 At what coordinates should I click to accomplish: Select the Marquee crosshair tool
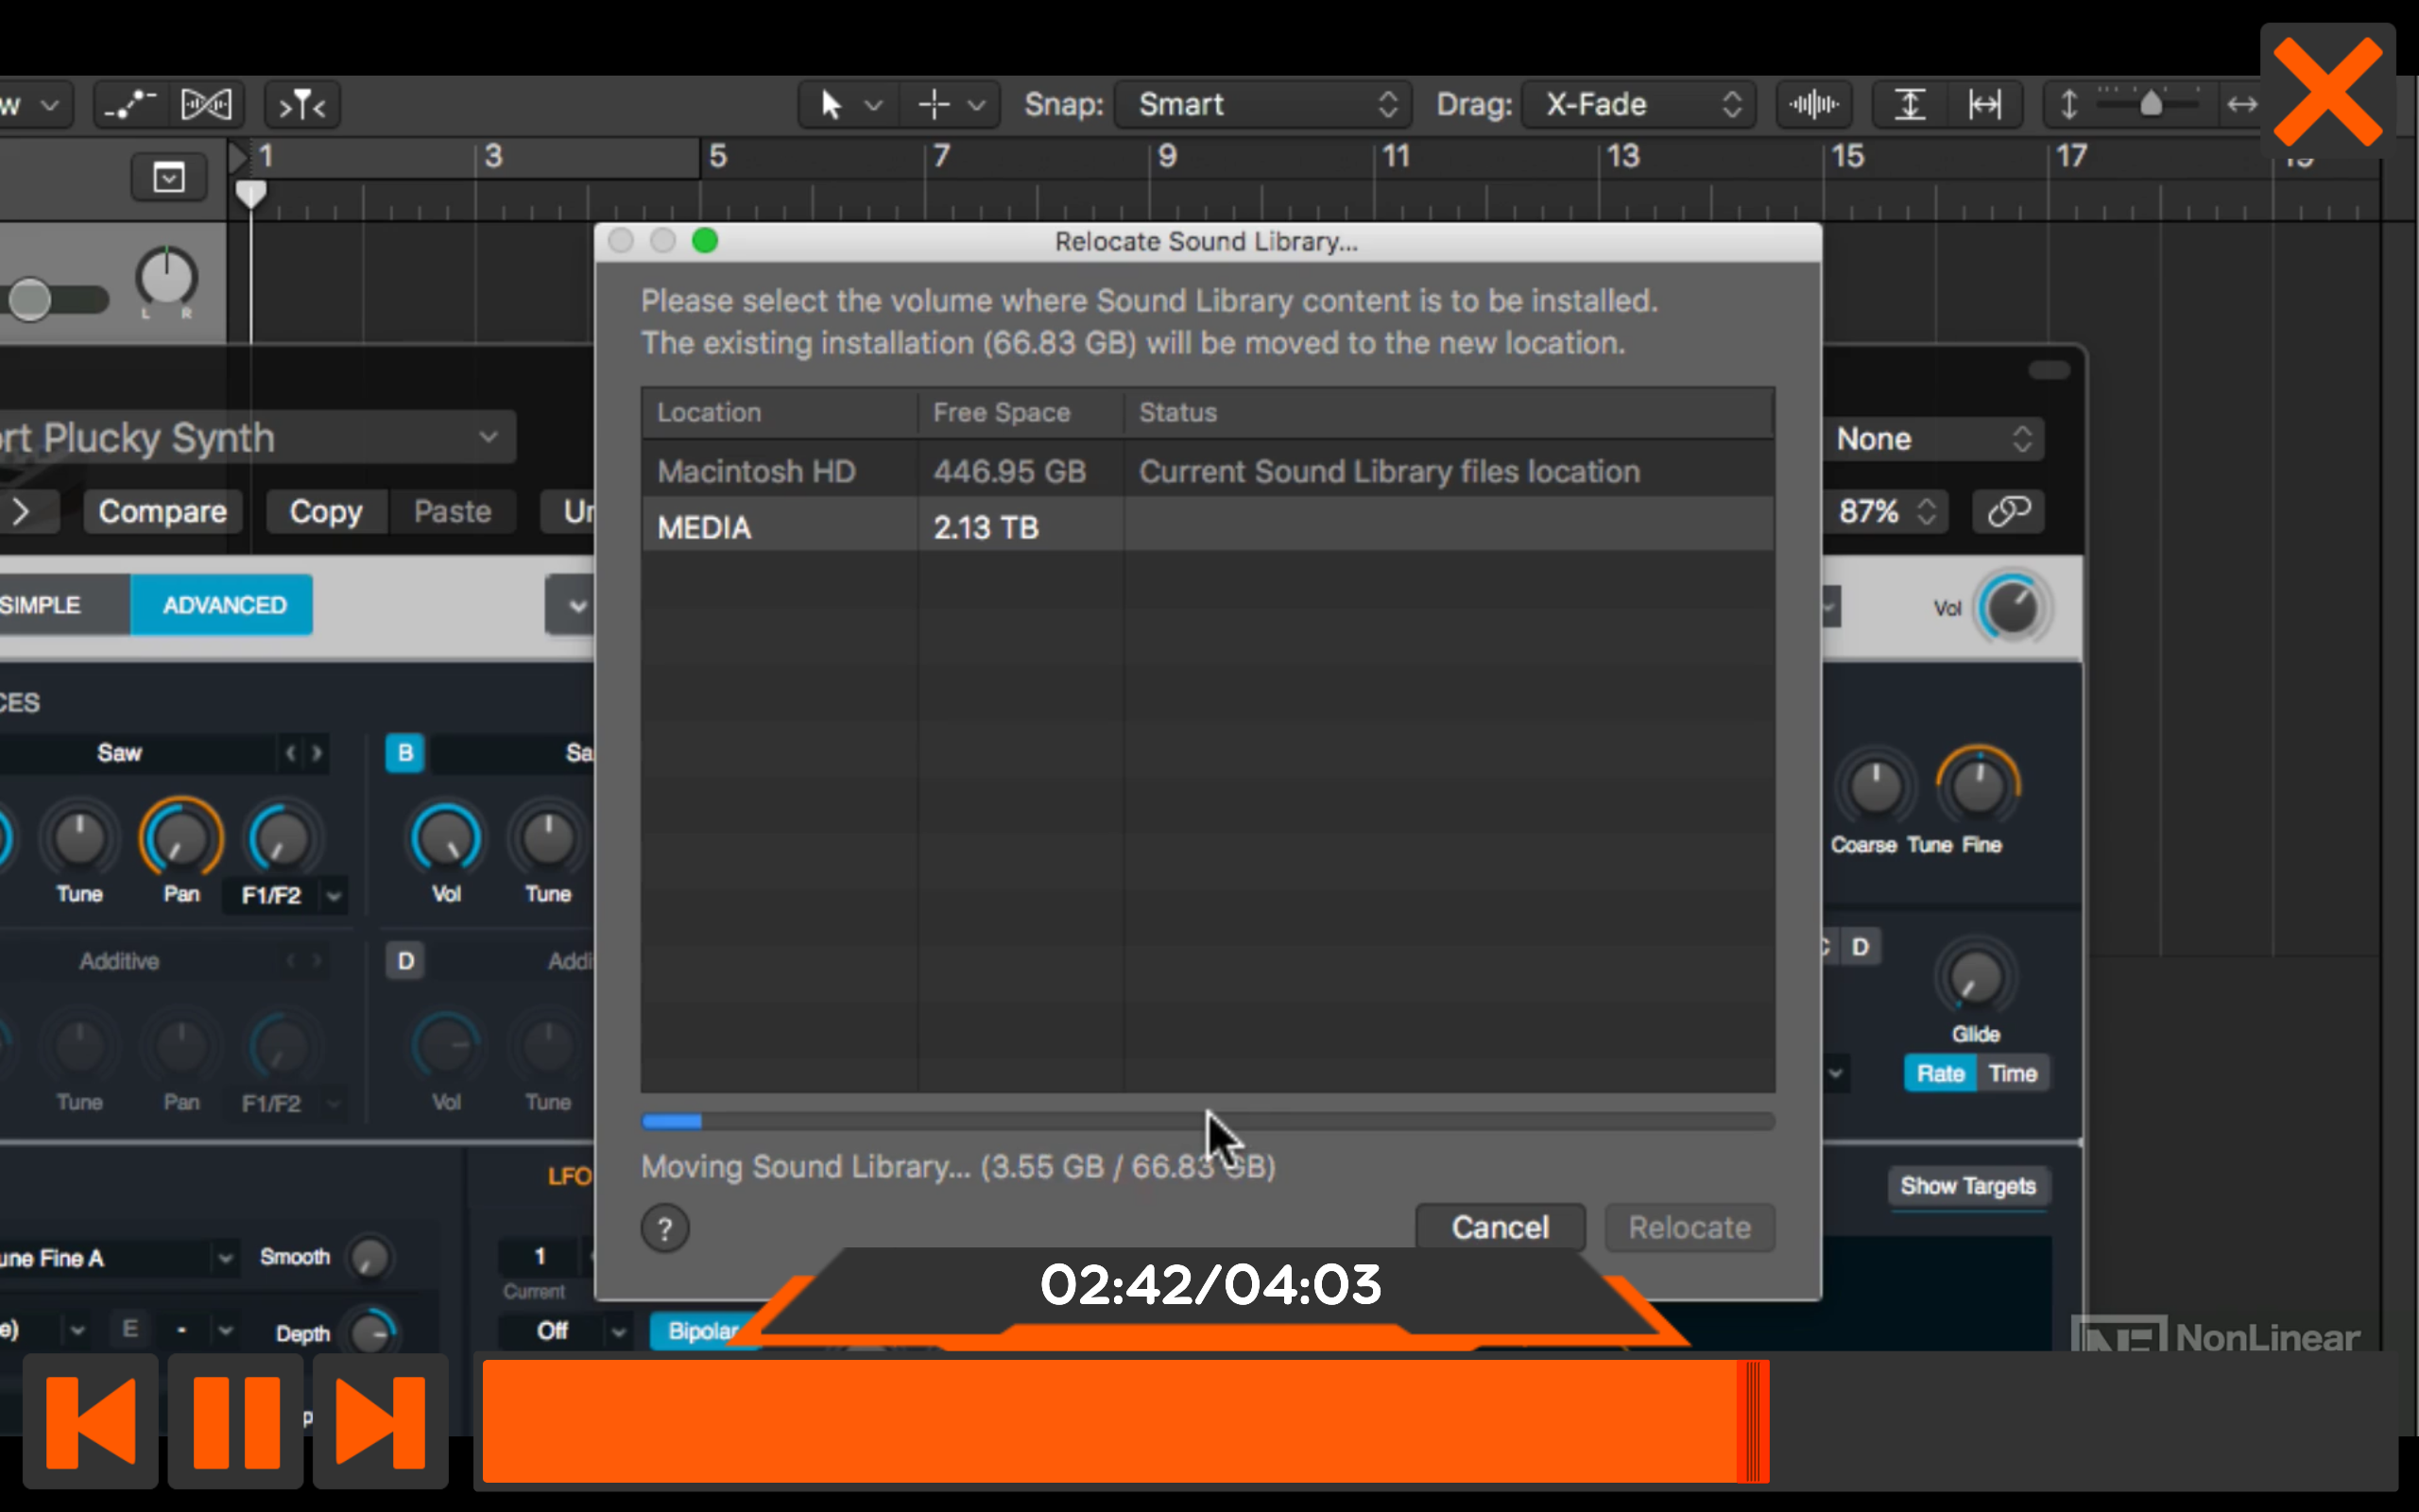pyautogui.click(x=932, y=104)
